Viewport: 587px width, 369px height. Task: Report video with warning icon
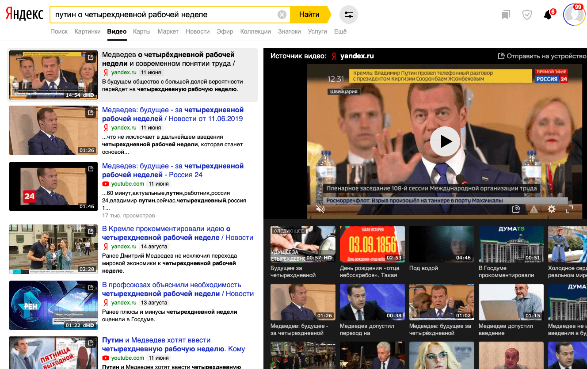coord(534,209)
